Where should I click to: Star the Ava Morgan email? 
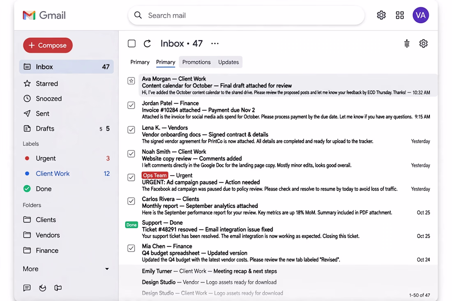tap(131, 80)
